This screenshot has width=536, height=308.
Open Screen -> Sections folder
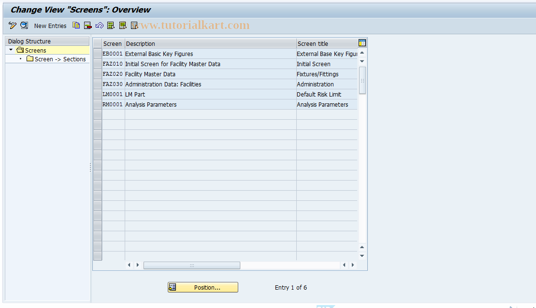(x=57, y=59)
